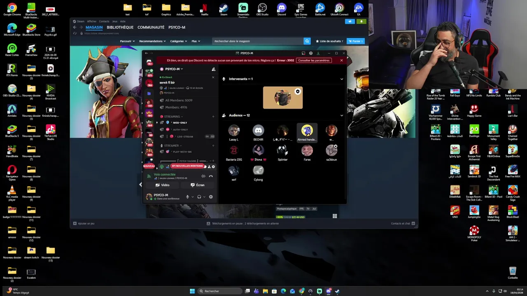The height and width of the screenshot is (296, 527).
Task: Click Cyborg audience avatar
Action: (x=258, y=171)
